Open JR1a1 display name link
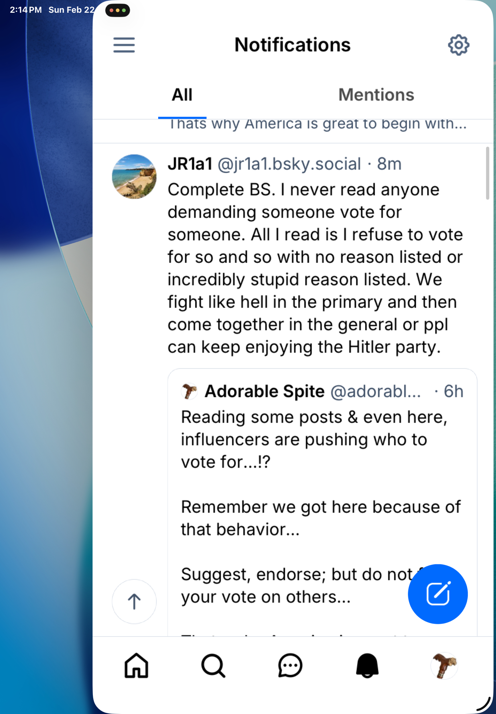Screen dimensions: 496x714 coord(190,164)
